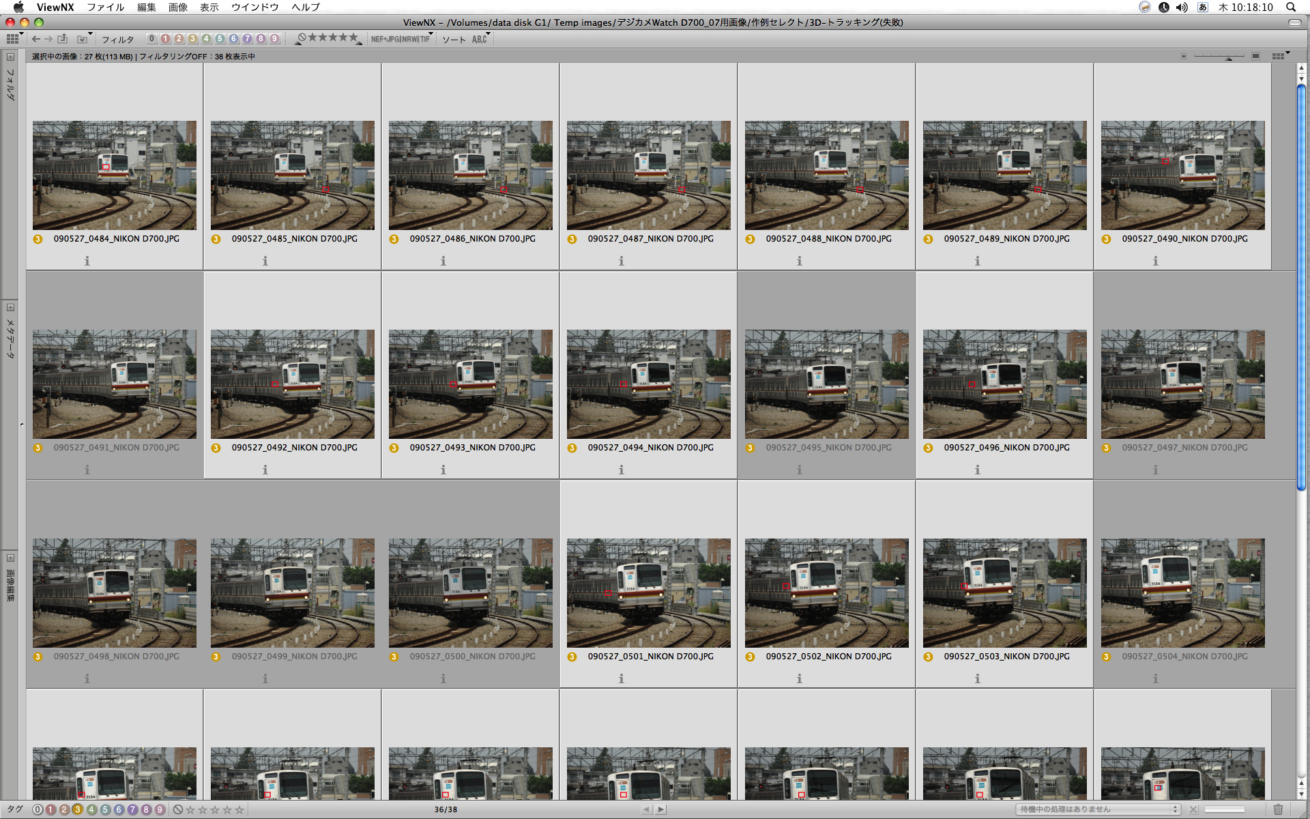Open the 待機中の処理はありません queue dropdown

[1098, 809]
